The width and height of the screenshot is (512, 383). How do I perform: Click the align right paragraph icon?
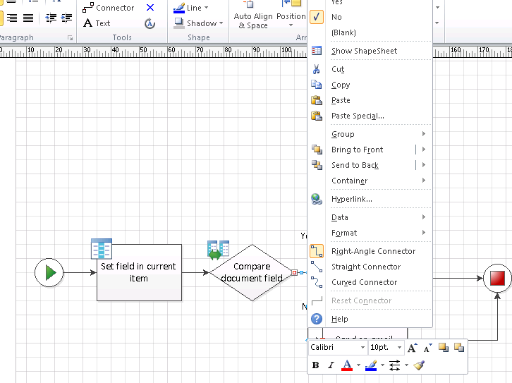(x=12, y=18)
